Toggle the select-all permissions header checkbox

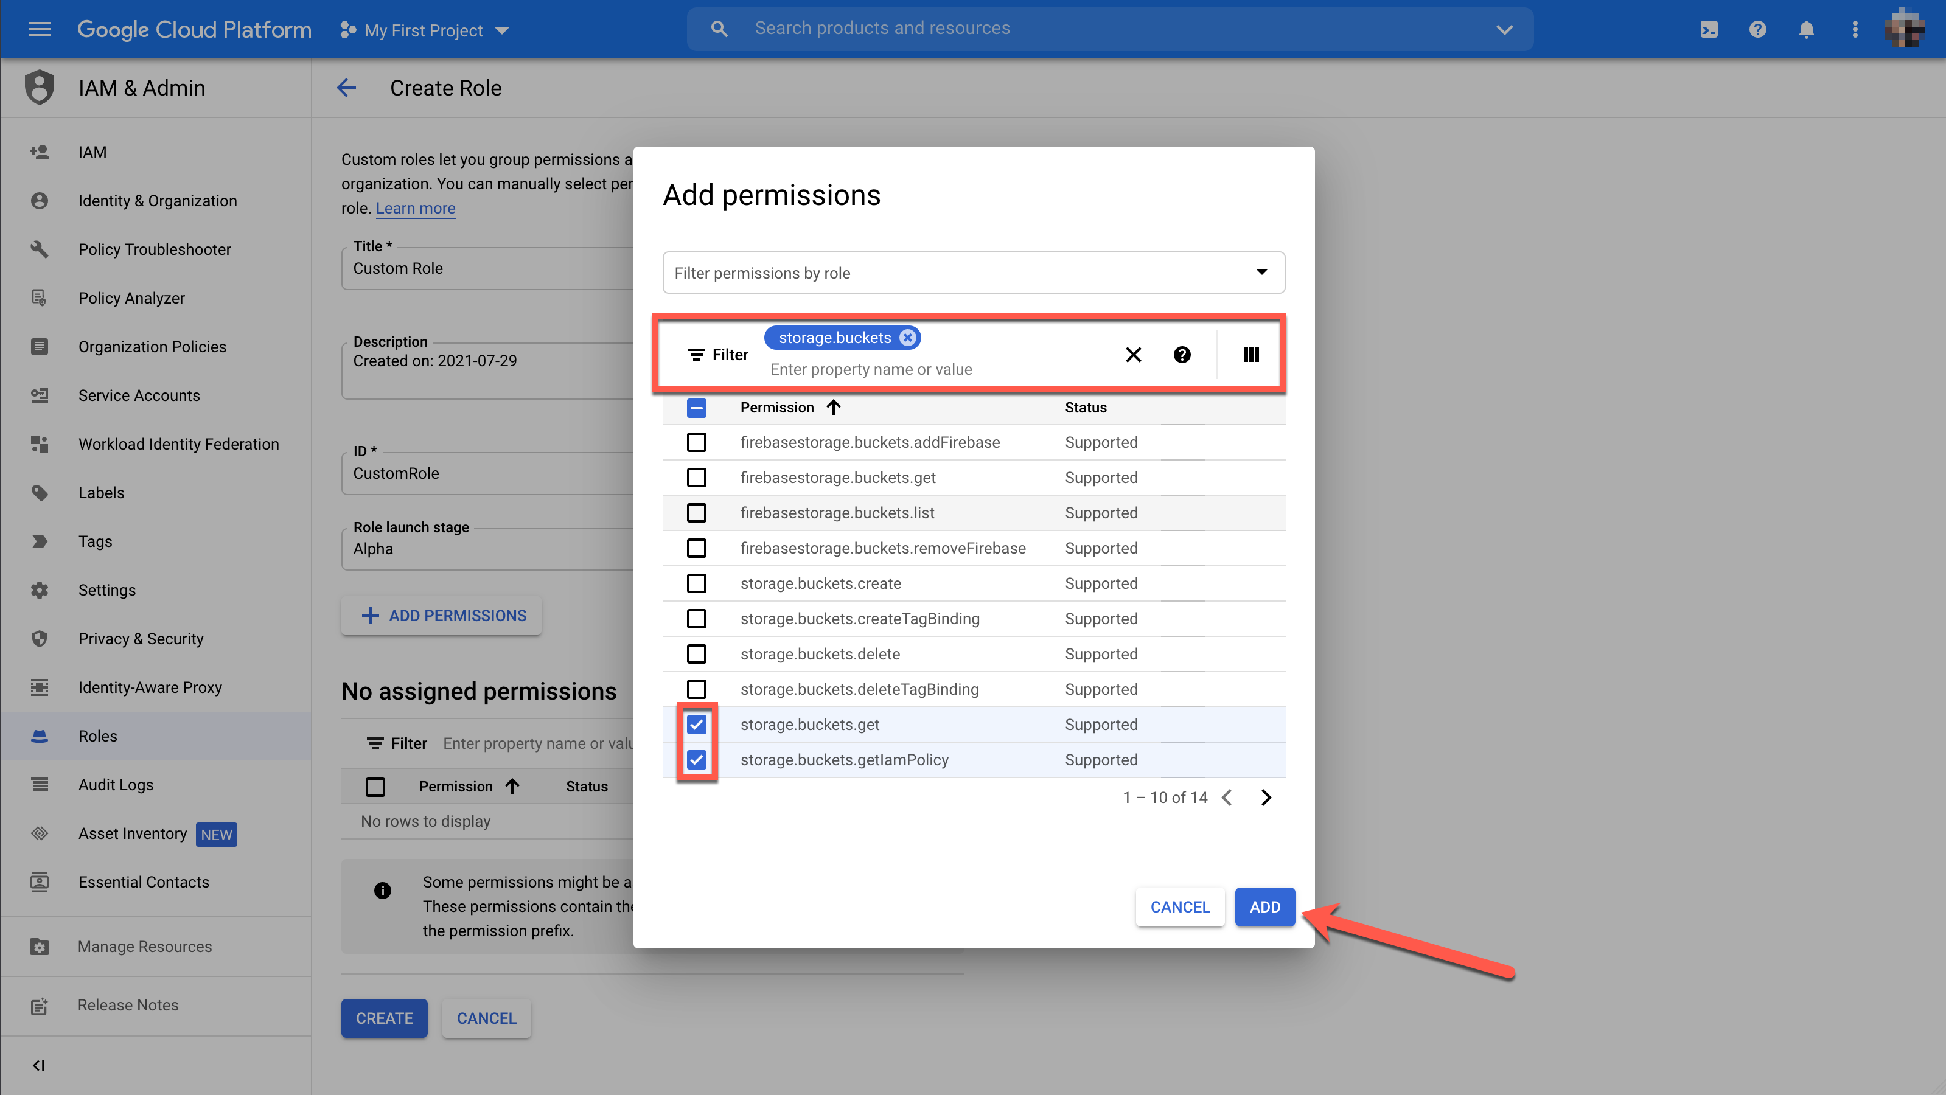[697, 408]
